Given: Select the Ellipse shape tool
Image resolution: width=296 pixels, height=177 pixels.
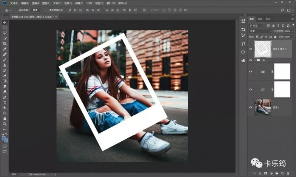Looking at the screenshot, I should [5, 113].
